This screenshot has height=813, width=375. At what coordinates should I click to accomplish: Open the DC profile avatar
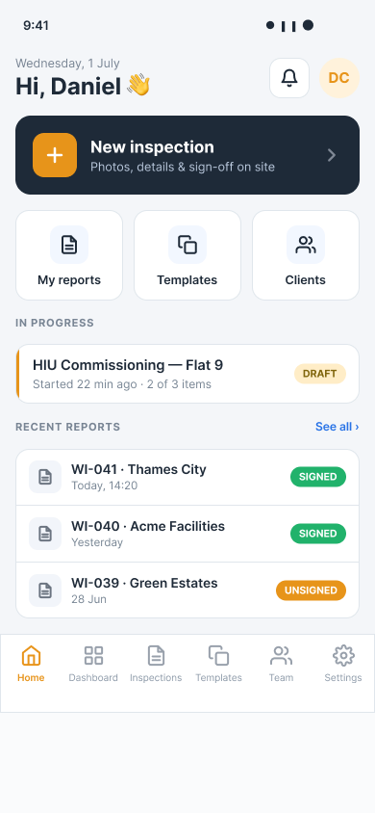339,78
